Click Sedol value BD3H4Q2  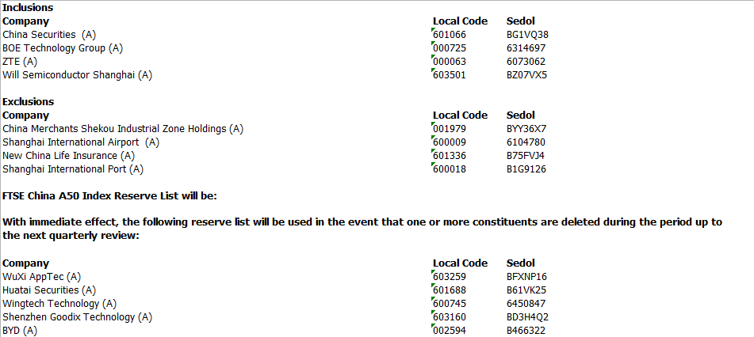tap(528, 317)
